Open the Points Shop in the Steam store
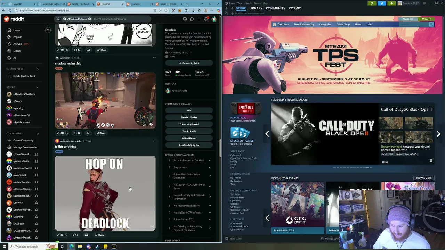The height and width of the screenshot is (250, 445). 343,24
